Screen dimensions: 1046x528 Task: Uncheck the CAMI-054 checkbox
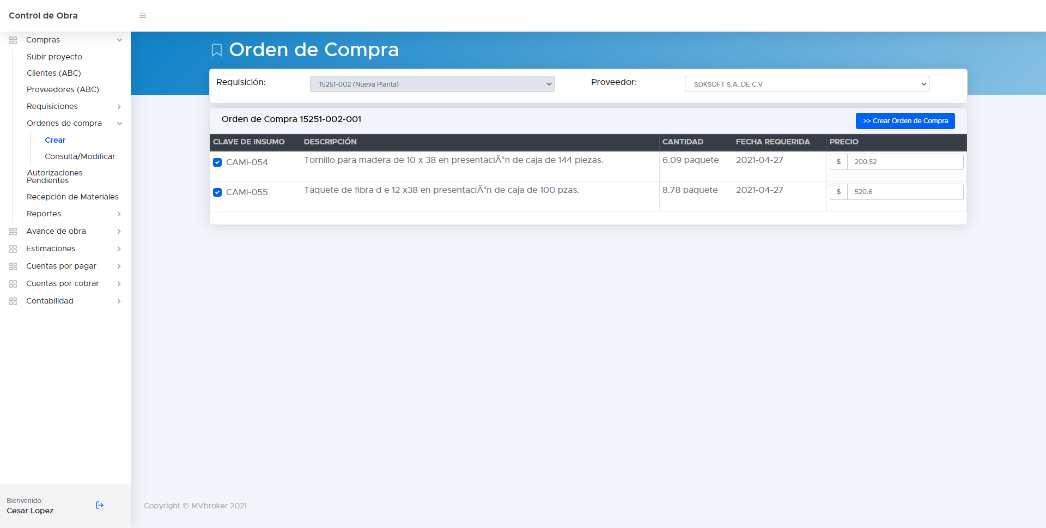pyautogui.click(x=217, y=162)
